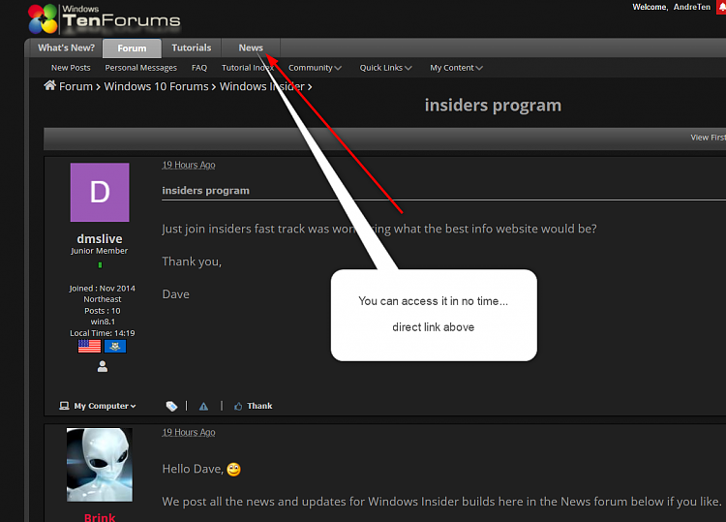Go to the Windows 10 Forums breadcrumb
Image resolution: width=726 pixels, height=522 pixels.
point(156,86)
